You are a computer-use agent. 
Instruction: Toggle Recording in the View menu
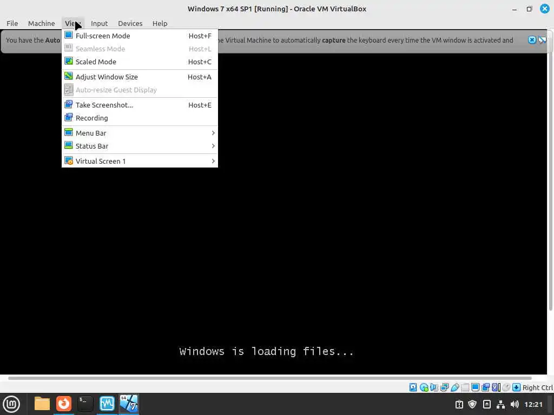[140, 118]
